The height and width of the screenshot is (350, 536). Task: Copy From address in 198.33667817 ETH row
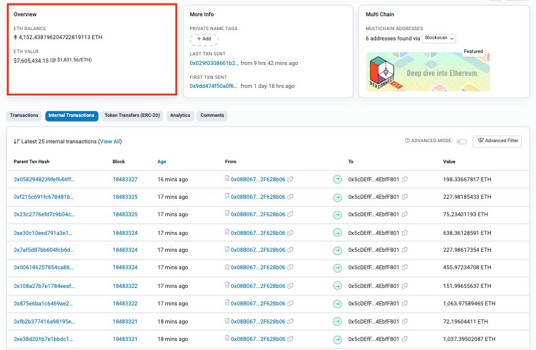pos(290,179)
